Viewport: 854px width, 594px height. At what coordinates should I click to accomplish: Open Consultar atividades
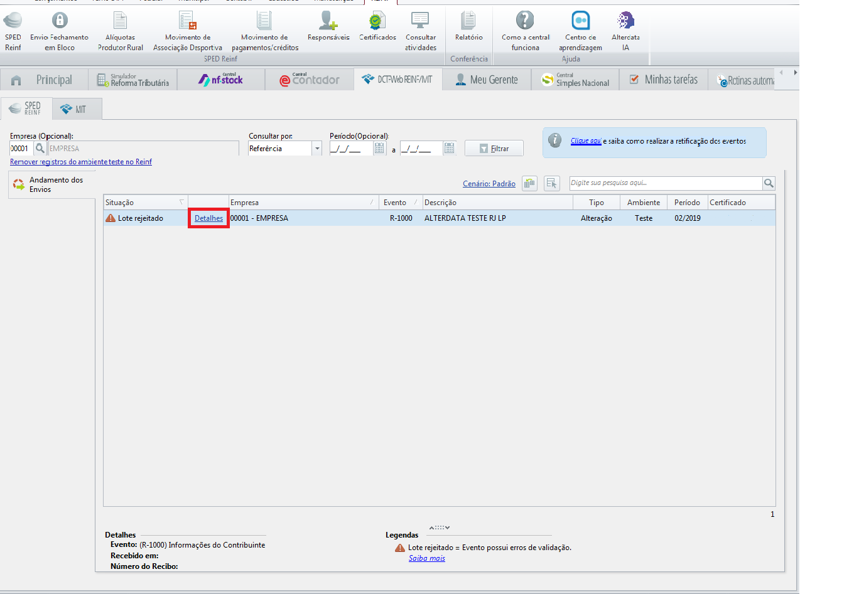(421, 31)
